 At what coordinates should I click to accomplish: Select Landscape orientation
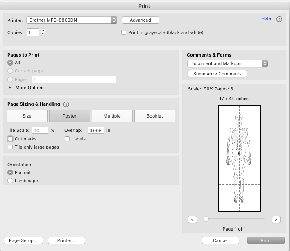(10, 181)
